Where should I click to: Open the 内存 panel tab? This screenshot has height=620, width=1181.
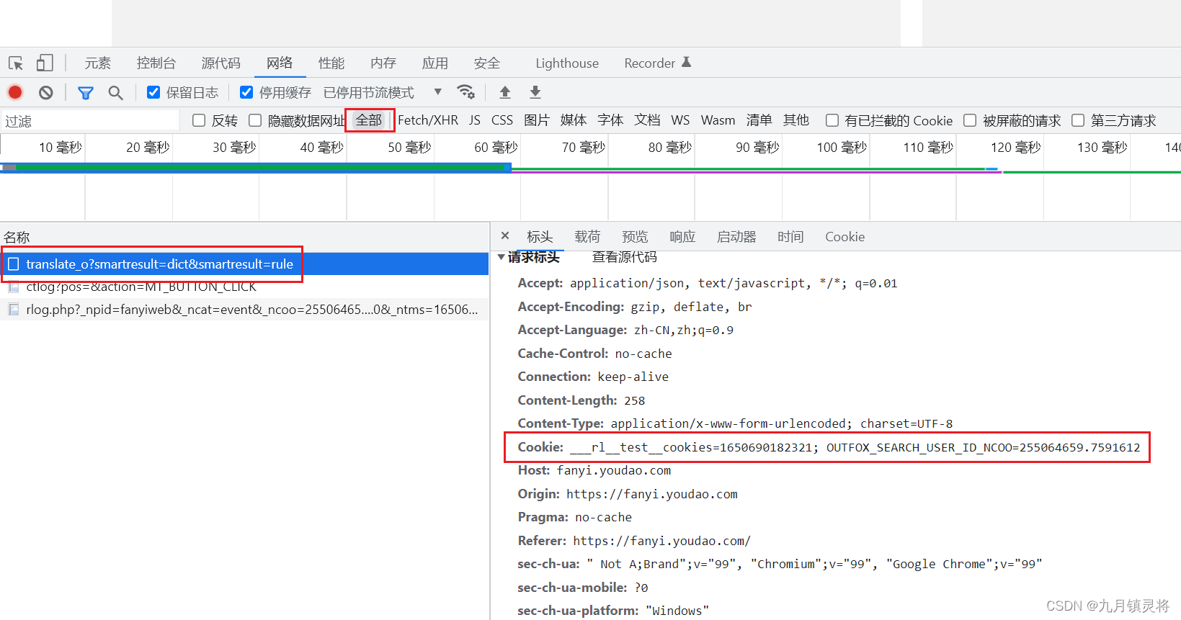click(x=383, y=63)
